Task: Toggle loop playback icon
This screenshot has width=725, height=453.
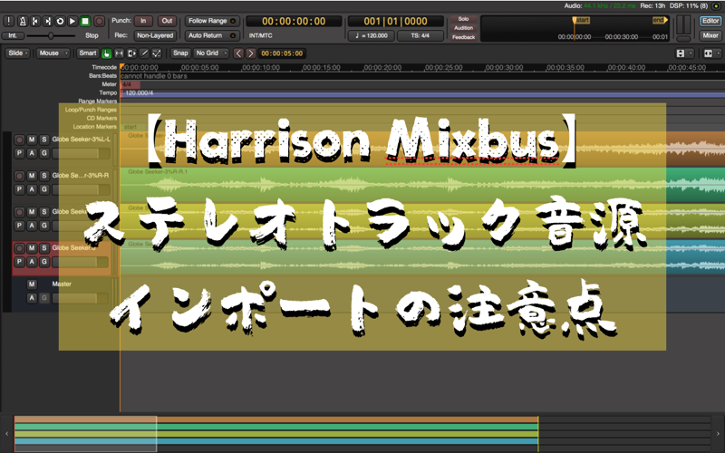Action: [x=60, y=21]
